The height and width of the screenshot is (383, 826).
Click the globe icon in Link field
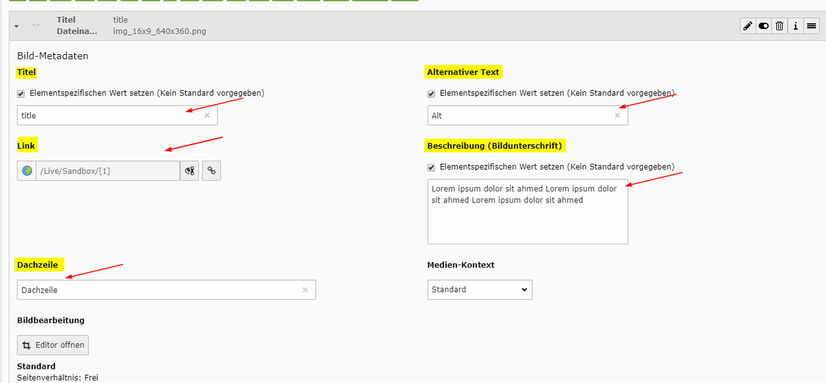(x=27, y=171)
